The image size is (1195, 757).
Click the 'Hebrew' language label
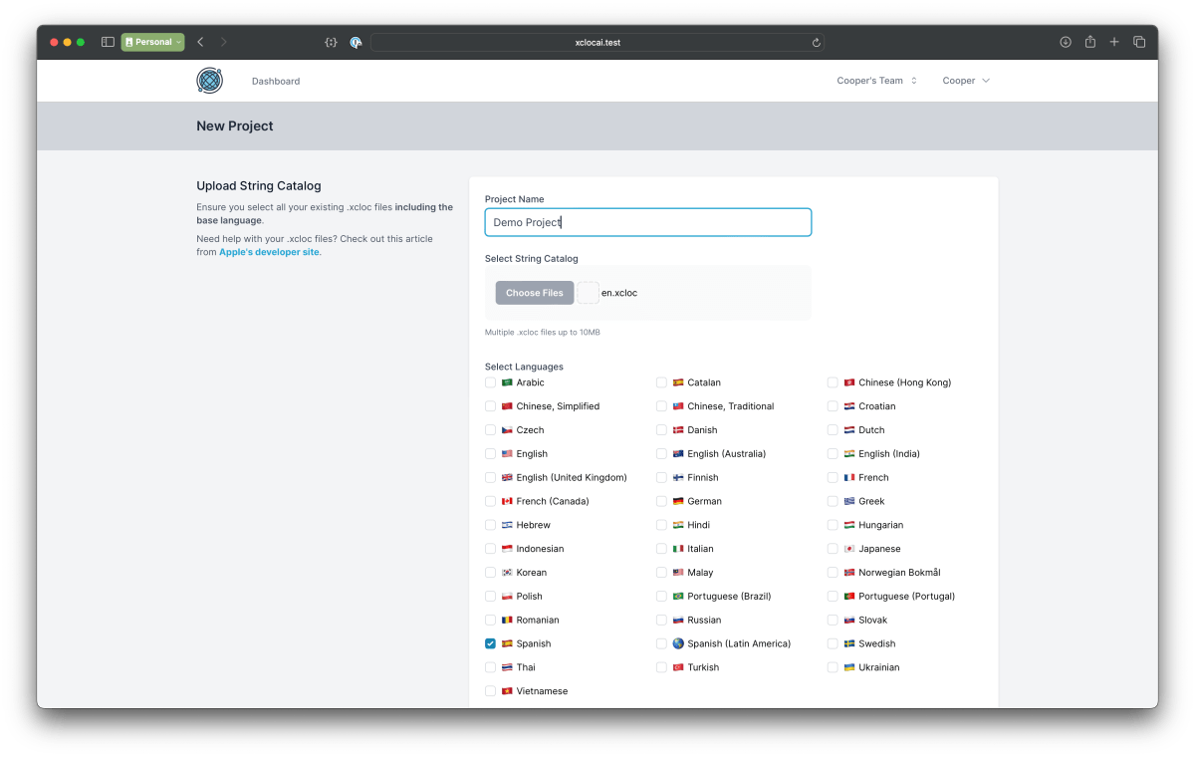click(534, 525)
